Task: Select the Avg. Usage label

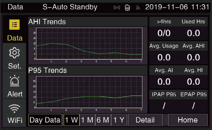Action: click(164, 46)
